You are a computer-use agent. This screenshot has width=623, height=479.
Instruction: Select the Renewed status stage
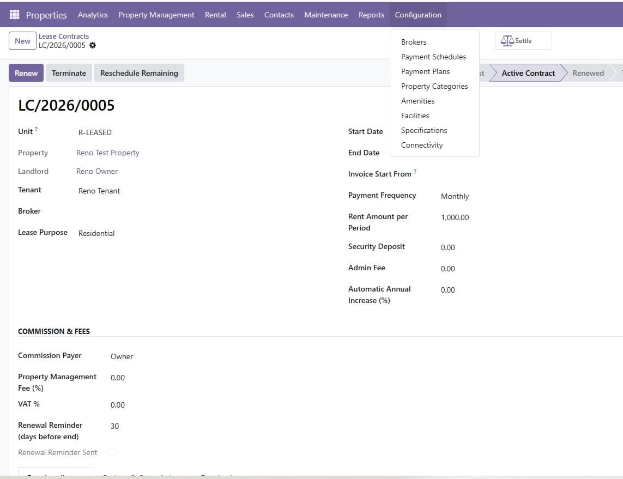click(x=588, y=73)
